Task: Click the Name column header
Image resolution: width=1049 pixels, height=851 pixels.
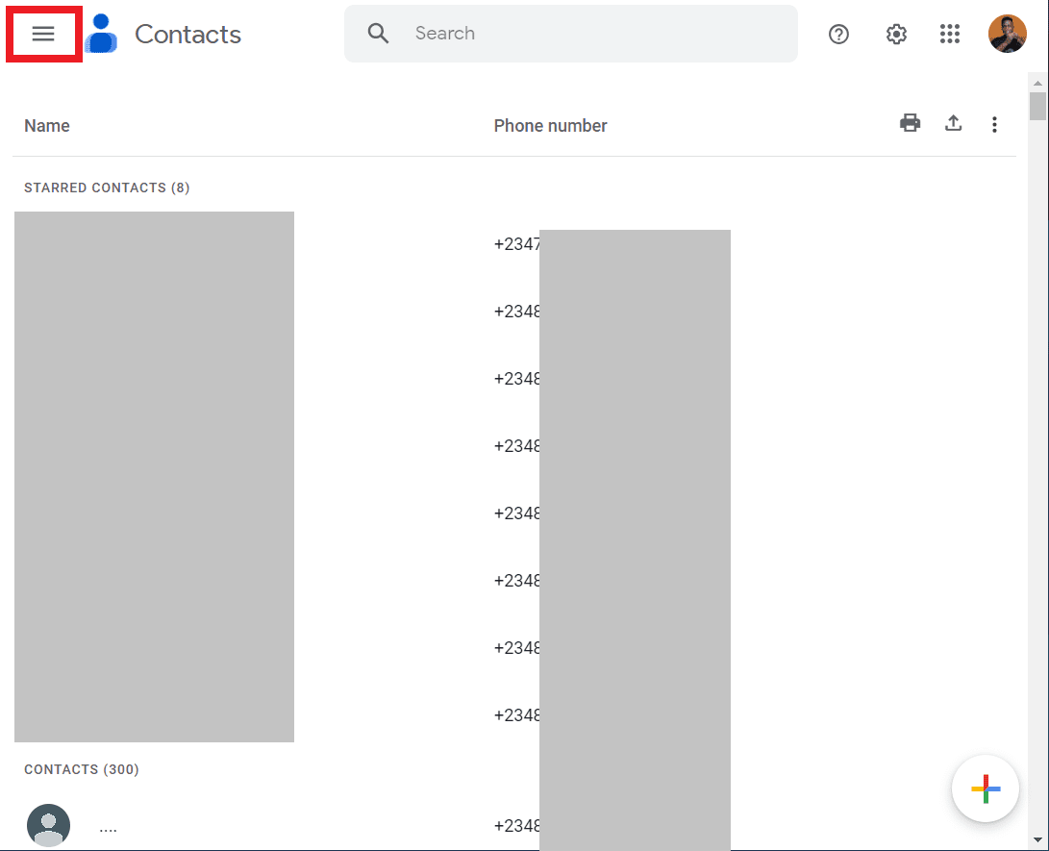Action: [x=47, y=126]
